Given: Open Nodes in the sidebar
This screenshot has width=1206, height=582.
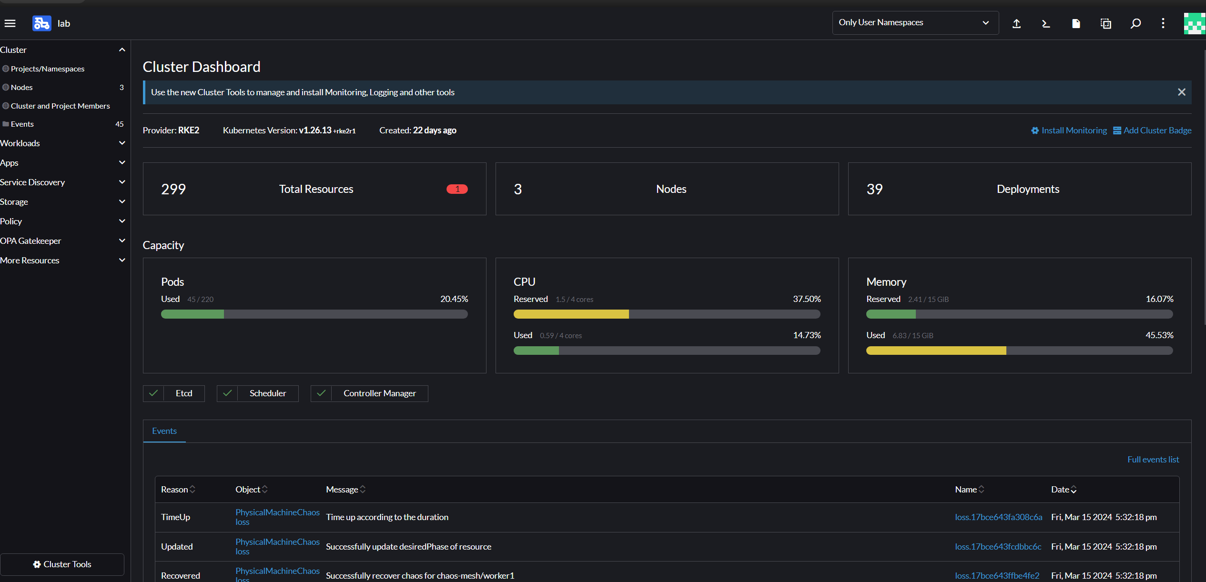Looking at the screenshot, I should pos(22,88).
